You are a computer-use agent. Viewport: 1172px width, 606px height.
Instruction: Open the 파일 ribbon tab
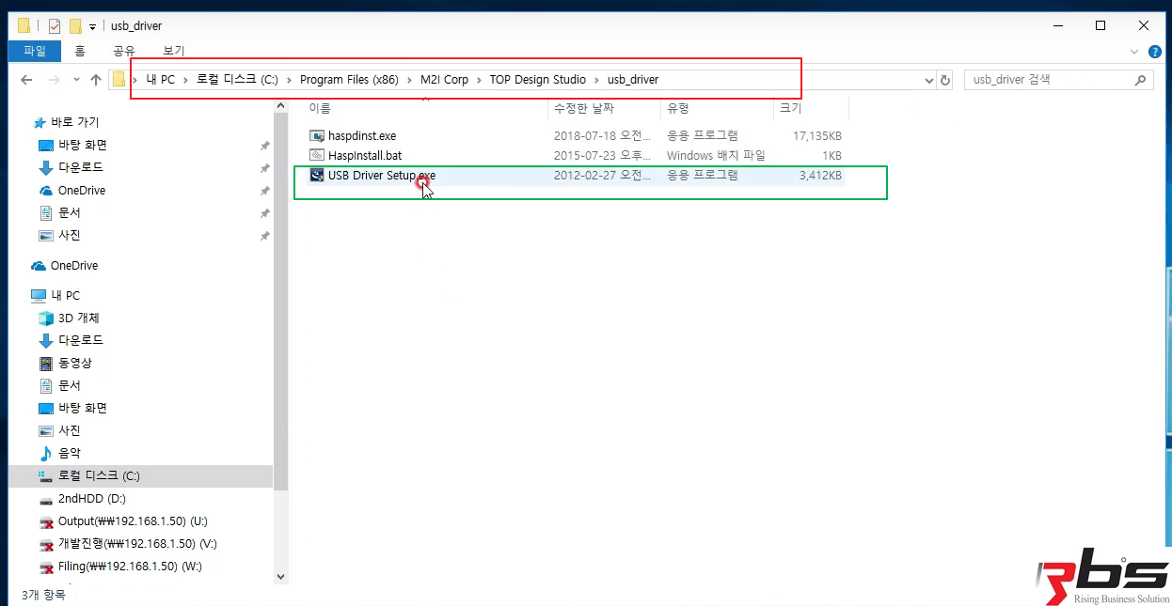tap(35, 51)
